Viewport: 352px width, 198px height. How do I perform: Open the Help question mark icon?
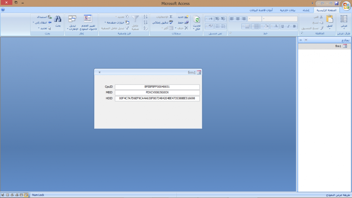pos(3,9)
